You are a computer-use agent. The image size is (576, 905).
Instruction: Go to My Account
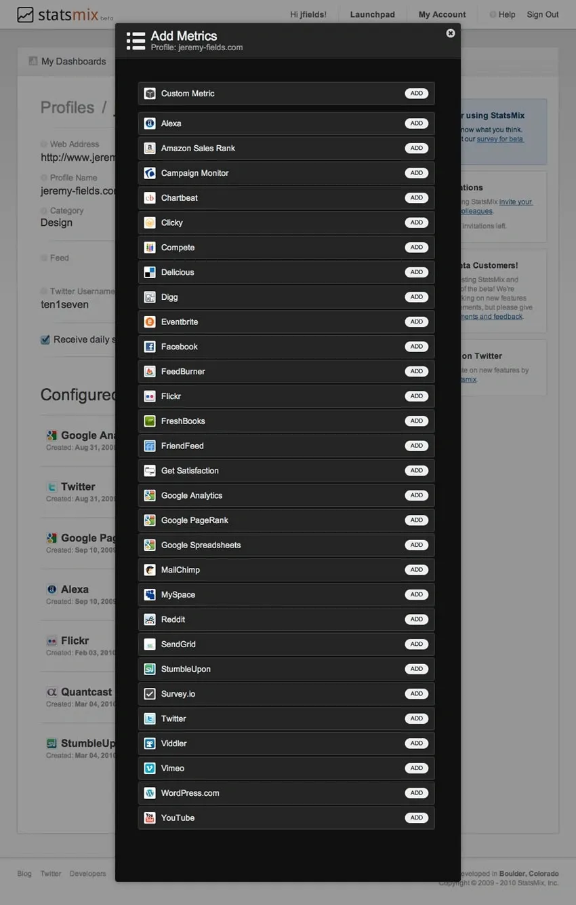442,14
